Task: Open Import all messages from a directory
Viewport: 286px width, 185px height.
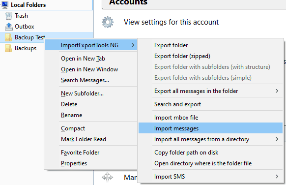Action: [x=210, y=139]
